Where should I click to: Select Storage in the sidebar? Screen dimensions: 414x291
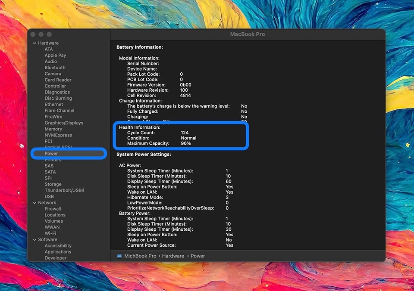(53, 184)
